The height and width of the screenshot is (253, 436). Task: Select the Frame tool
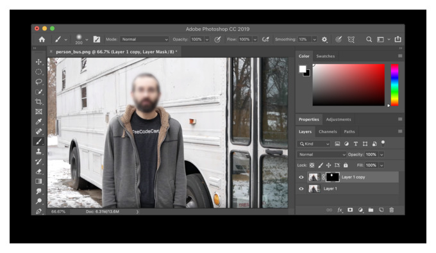click(38, 111)
